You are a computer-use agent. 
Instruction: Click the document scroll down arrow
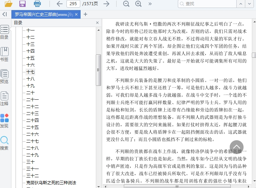tap(254, 181)
